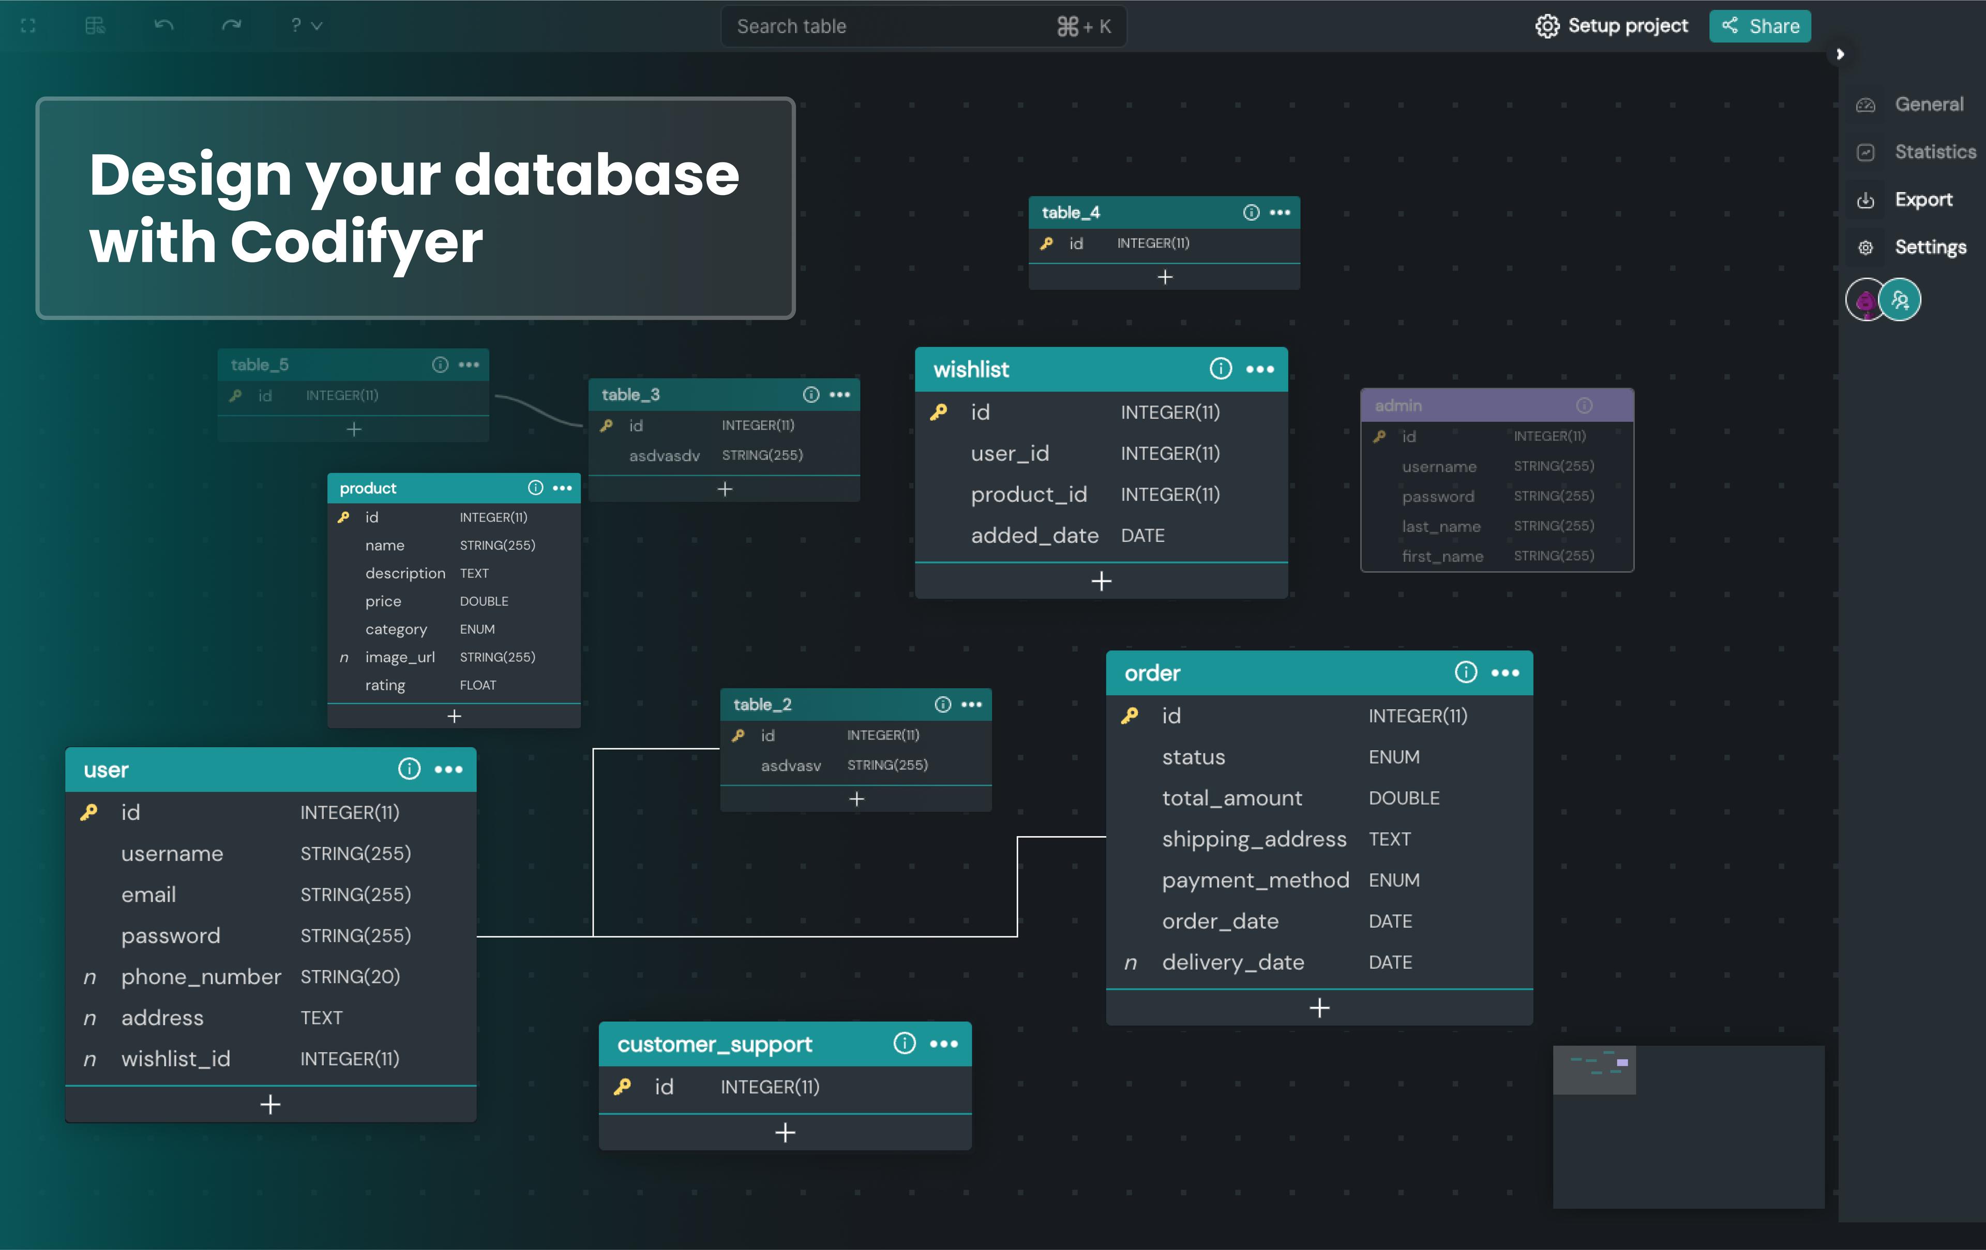
Task: Add a column to the wishlist table
Action: [1101, 582]
